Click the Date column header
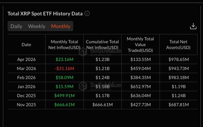Image resolution: width=203 pixels, height=127 pixels. (x=26, y=45)
